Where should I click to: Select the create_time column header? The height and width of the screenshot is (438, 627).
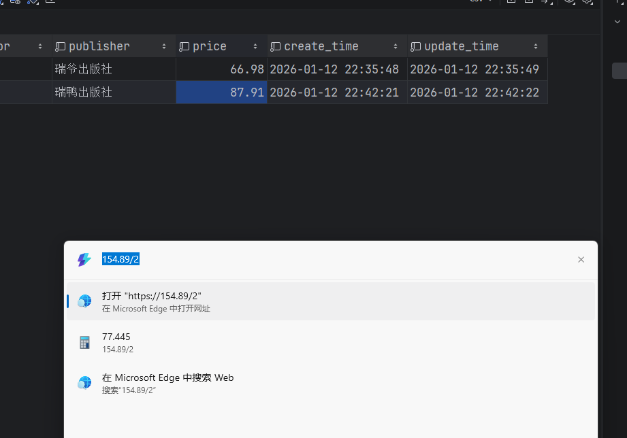(x=337, y=46)
